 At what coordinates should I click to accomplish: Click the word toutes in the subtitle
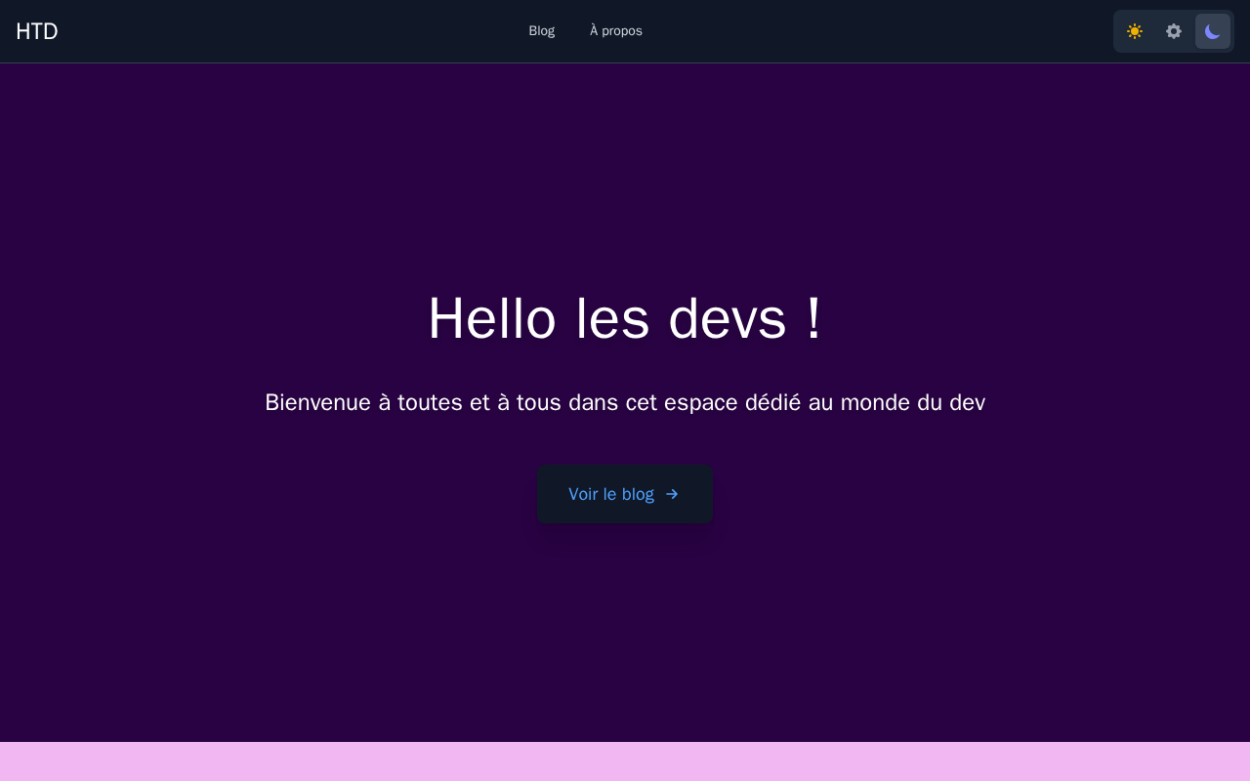(430, 402)
